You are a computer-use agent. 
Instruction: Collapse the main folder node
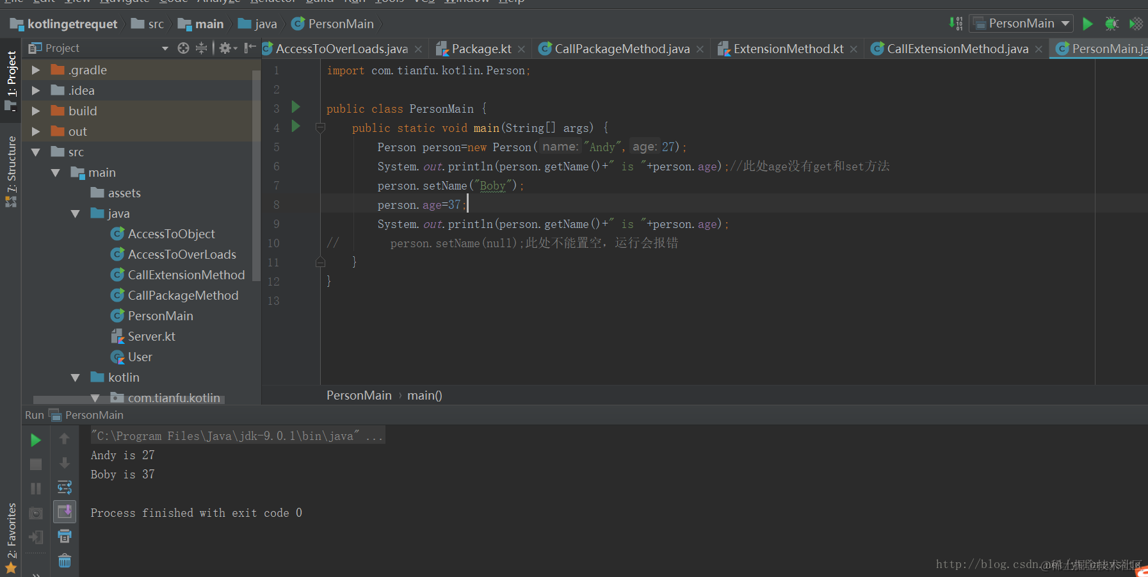[56, 172]
